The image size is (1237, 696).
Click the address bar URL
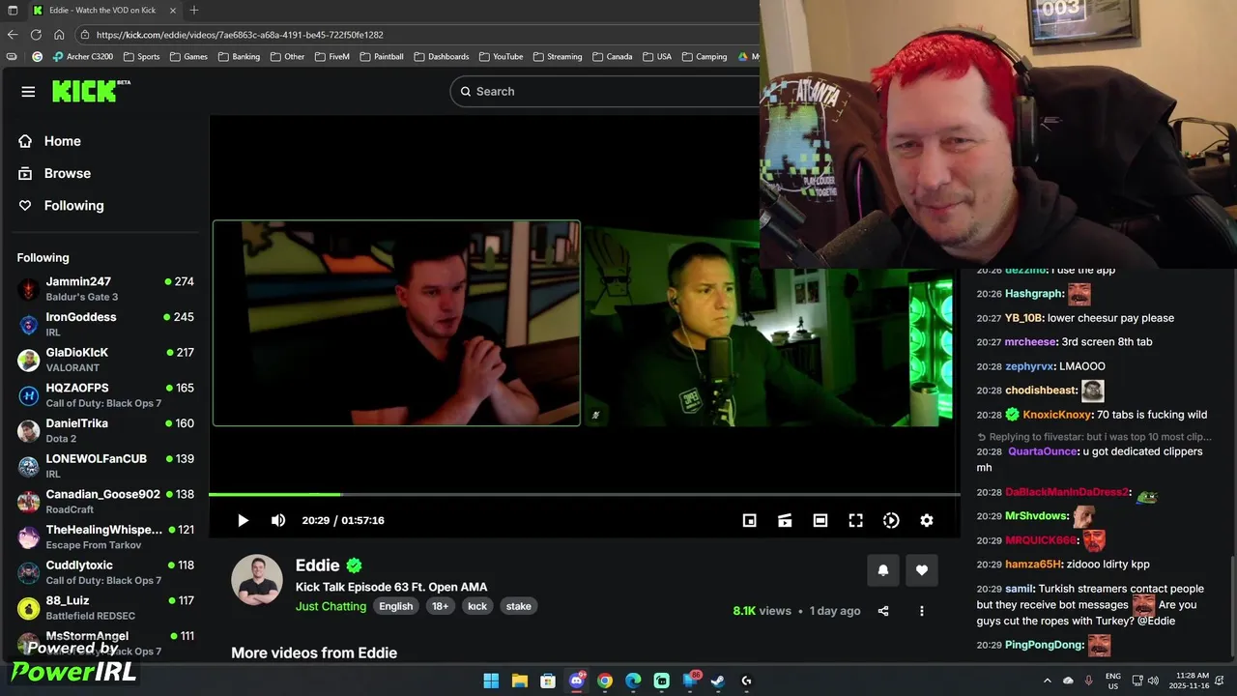click(x=240, y=35)
